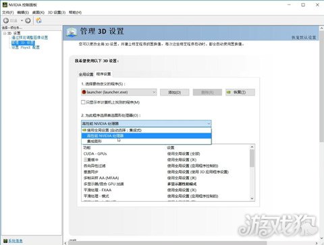Viewport: 324px width, 245px height.
Task: Click the 多显示器性能模式 setting value
Action: 182,184
